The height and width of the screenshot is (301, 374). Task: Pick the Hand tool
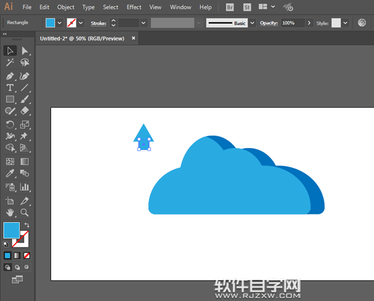coord(10,213)
